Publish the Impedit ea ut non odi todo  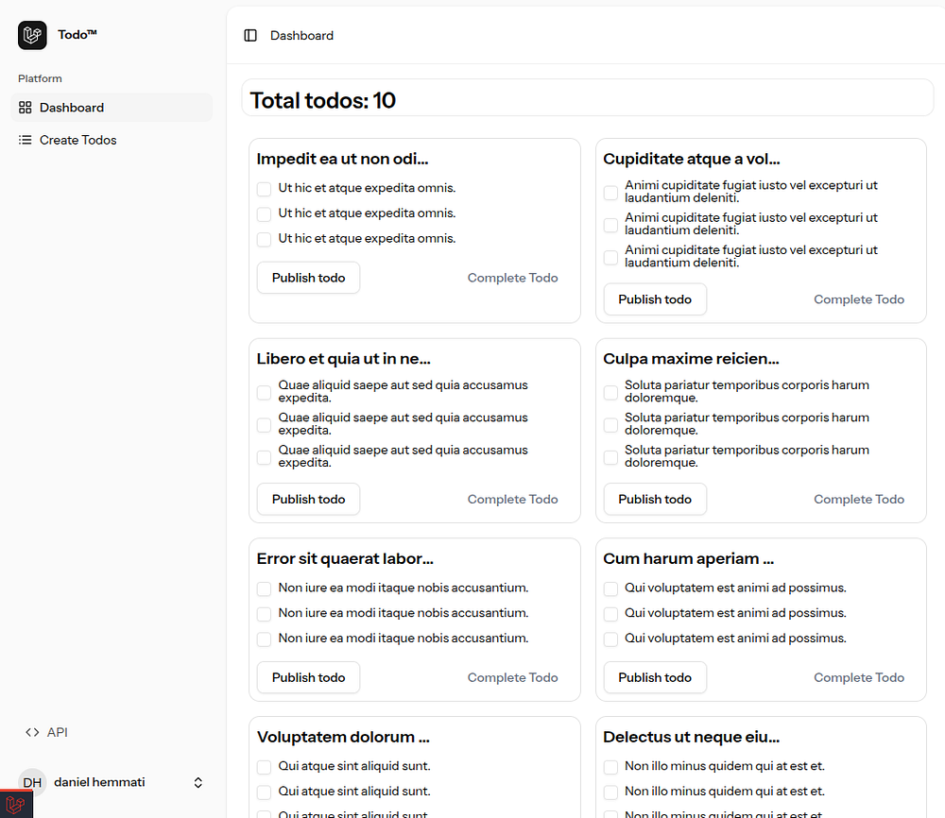point(309,278)
